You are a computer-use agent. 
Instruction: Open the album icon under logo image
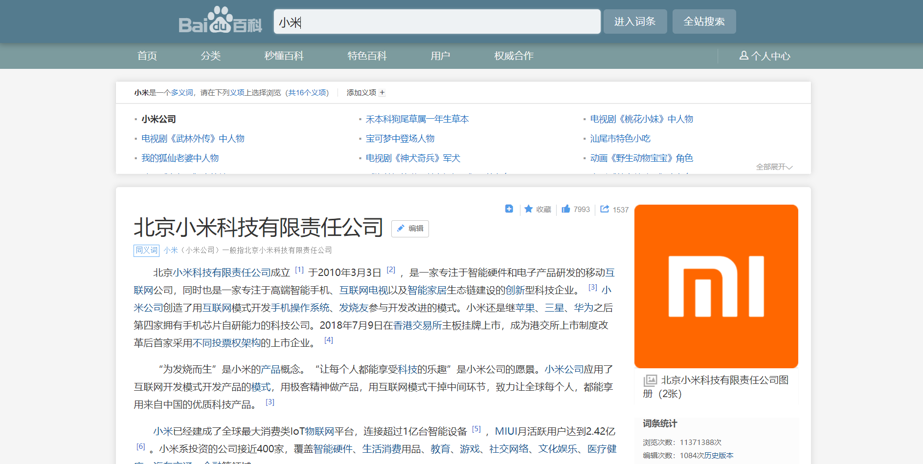650,380
